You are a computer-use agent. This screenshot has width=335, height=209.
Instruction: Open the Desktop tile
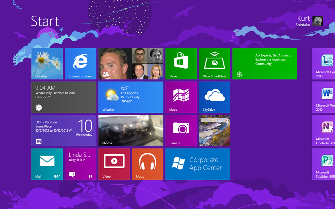pyautogui.click(x=47, y=64)
